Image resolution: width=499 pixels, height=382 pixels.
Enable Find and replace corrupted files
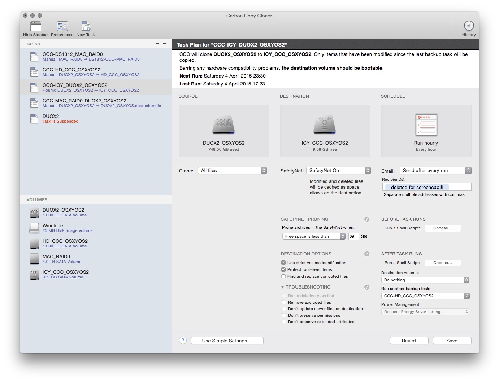(x=283, y=276)
